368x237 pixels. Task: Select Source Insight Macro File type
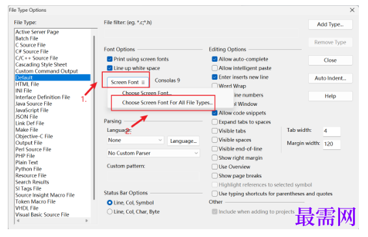tap(53, 195)
